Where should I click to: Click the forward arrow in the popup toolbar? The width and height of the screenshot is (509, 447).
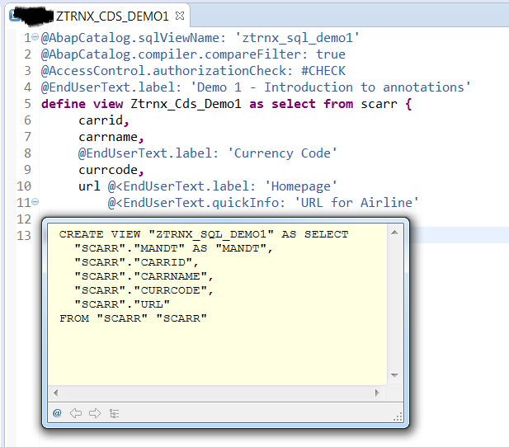point(95,413)
